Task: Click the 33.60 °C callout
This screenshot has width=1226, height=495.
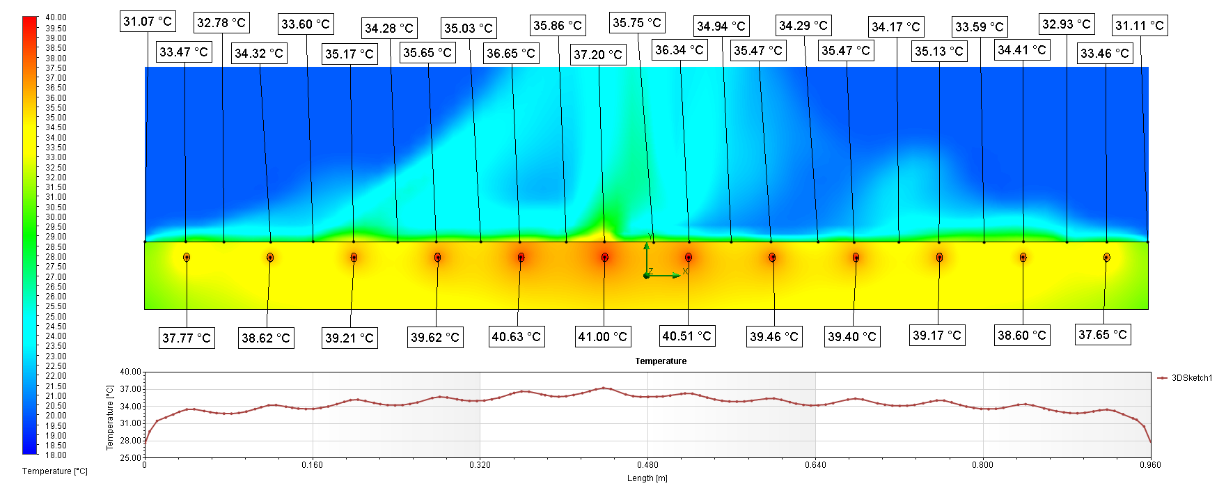Action: tap(306, 24)
